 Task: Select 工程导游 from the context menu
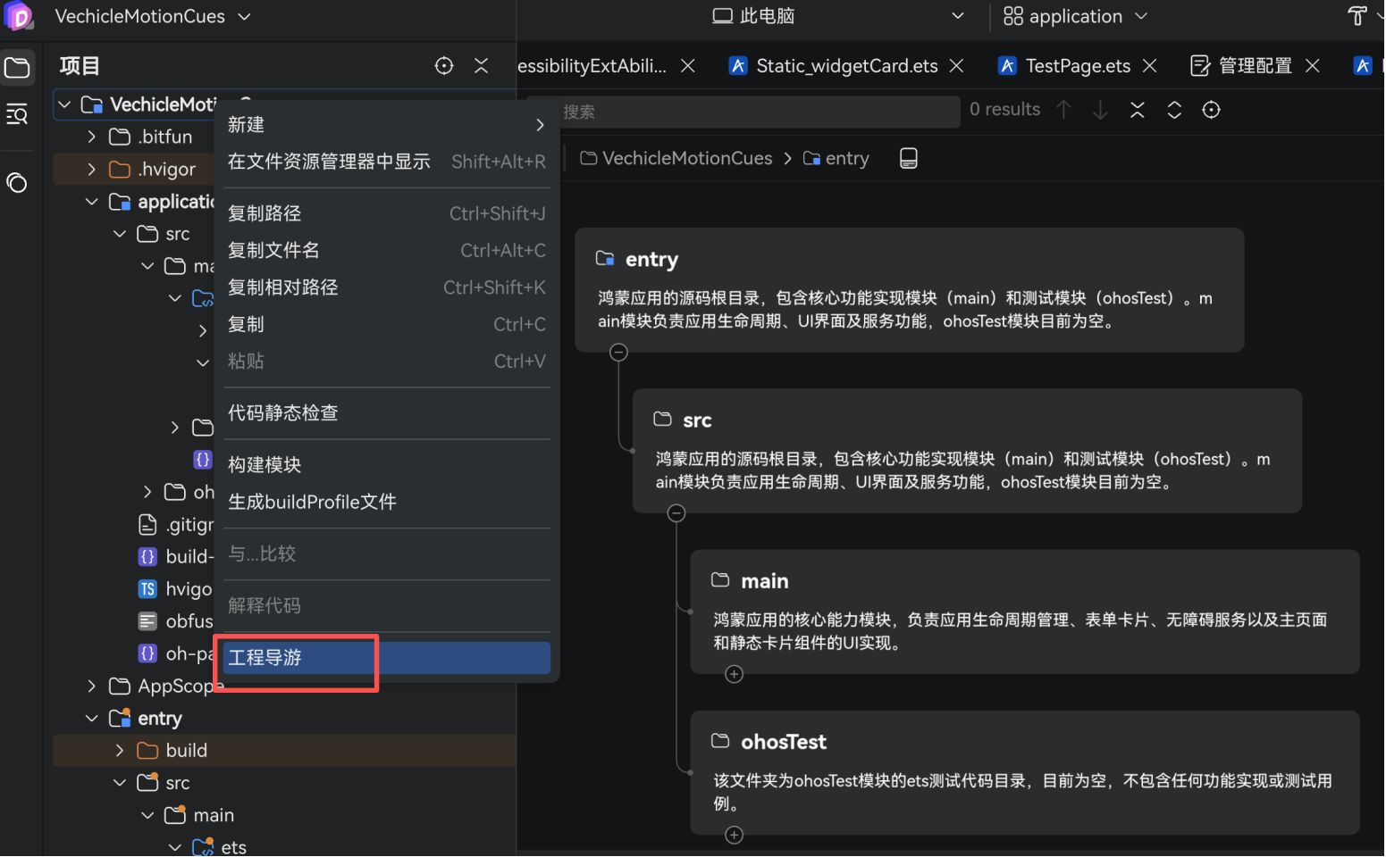tap(295, 658)
